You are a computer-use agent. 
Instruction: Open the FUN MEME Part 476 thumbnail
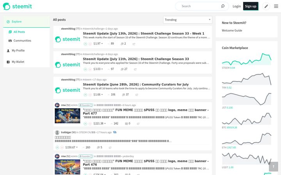coord(68,167)
